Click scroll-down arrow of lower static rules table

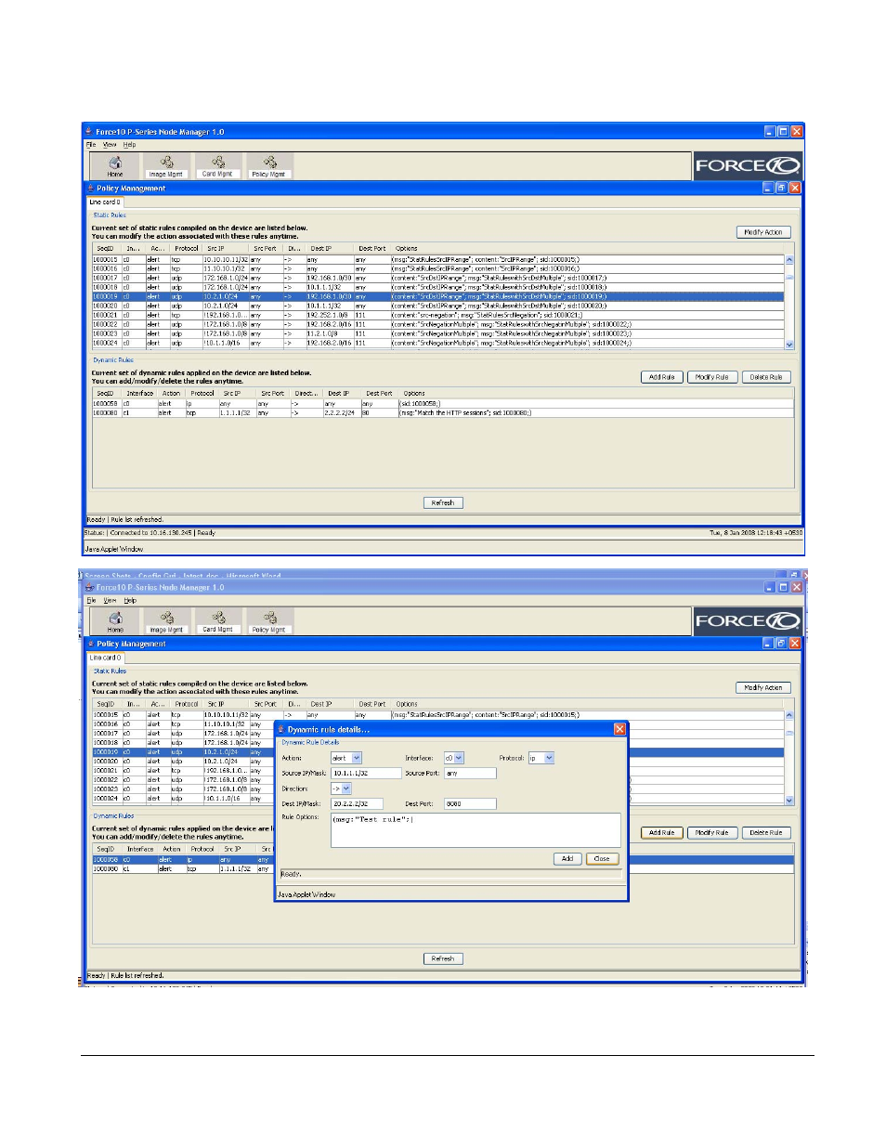coord(789,800)
